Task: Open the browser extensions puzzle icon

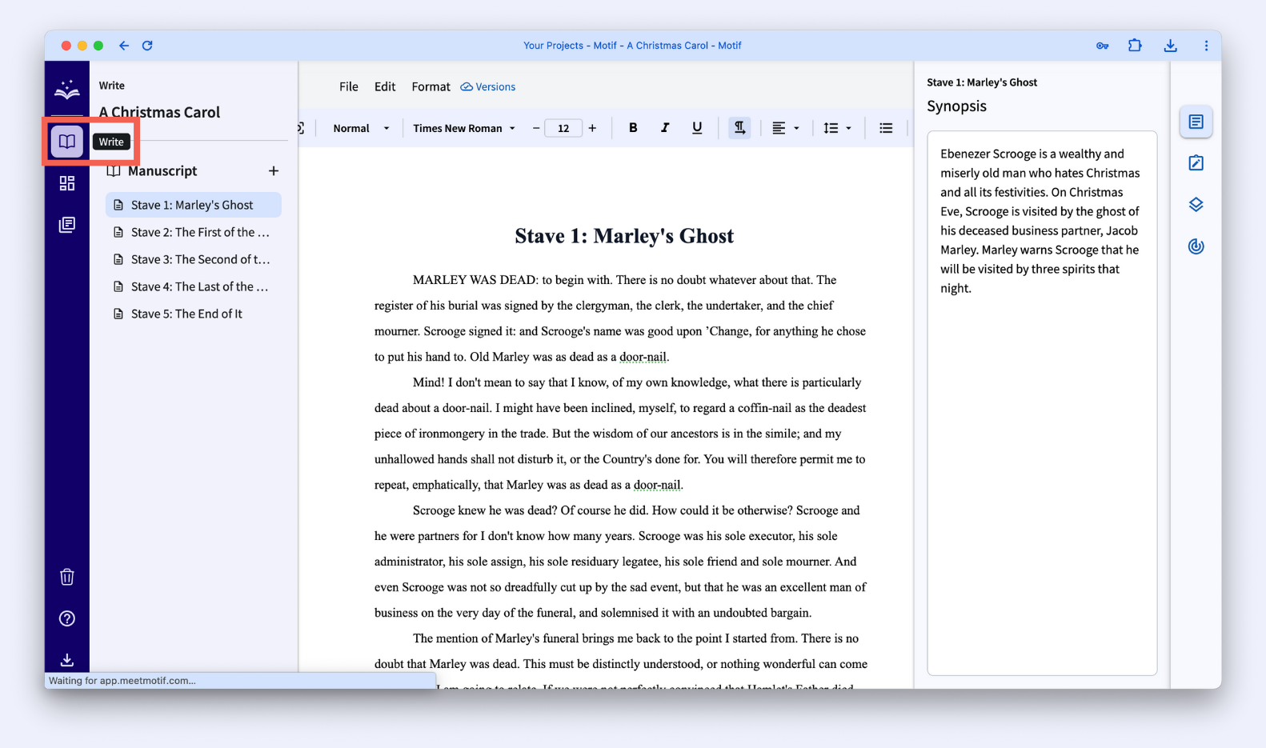Action: tap(1135, 46)
